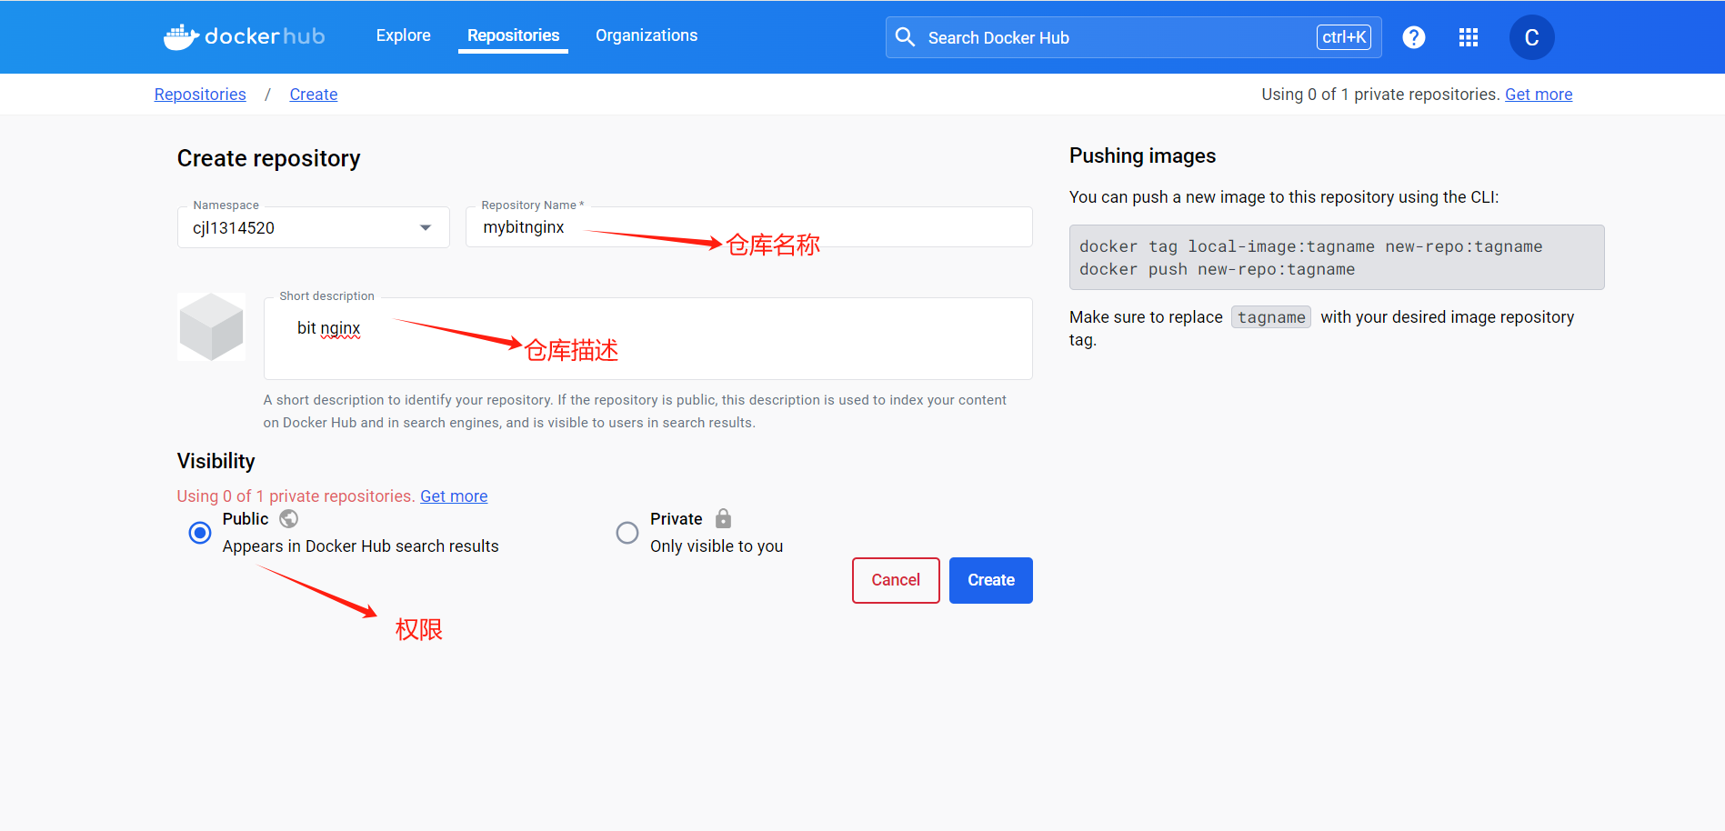Click Get more link in top bar

[x=1539, y=95]
